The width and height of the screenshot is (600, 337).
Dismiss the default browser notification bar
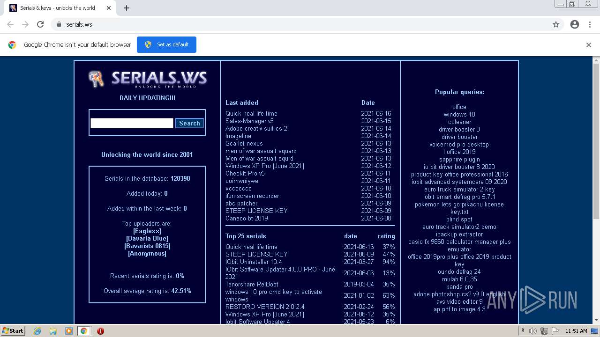(589, 45)
